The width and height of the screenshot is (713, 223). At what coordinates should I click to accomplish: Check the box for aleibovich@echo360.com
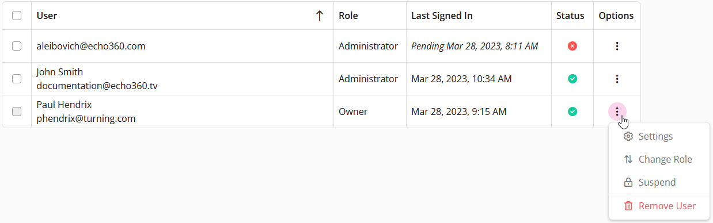click(x=17, y=46)
